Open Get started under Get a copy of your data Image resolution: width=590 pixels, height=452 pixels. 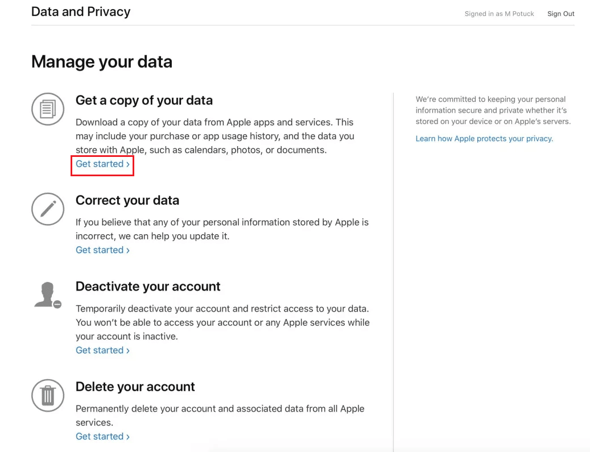click(x=103, y=164)
